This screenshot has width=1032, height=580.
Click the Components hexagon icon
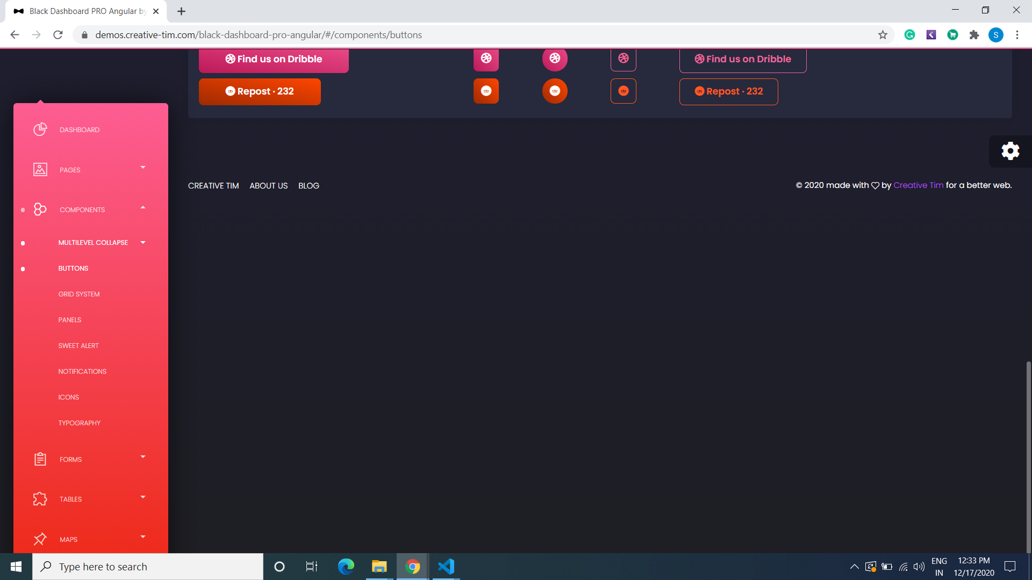[x=40, y=209]
